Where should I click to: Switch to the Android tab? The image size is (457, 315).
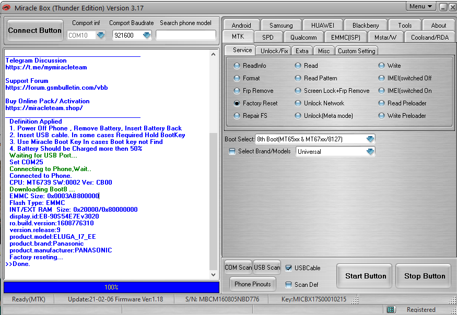pos(241,26)
